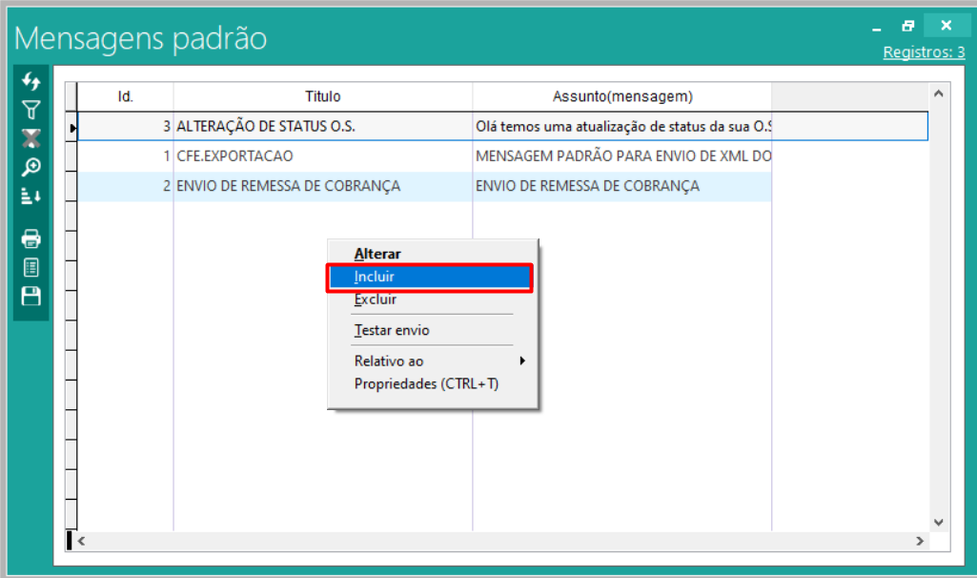The image size is (977, 578).
Task: Choose Excluir in the context menu
Action: tap(376, 299)
